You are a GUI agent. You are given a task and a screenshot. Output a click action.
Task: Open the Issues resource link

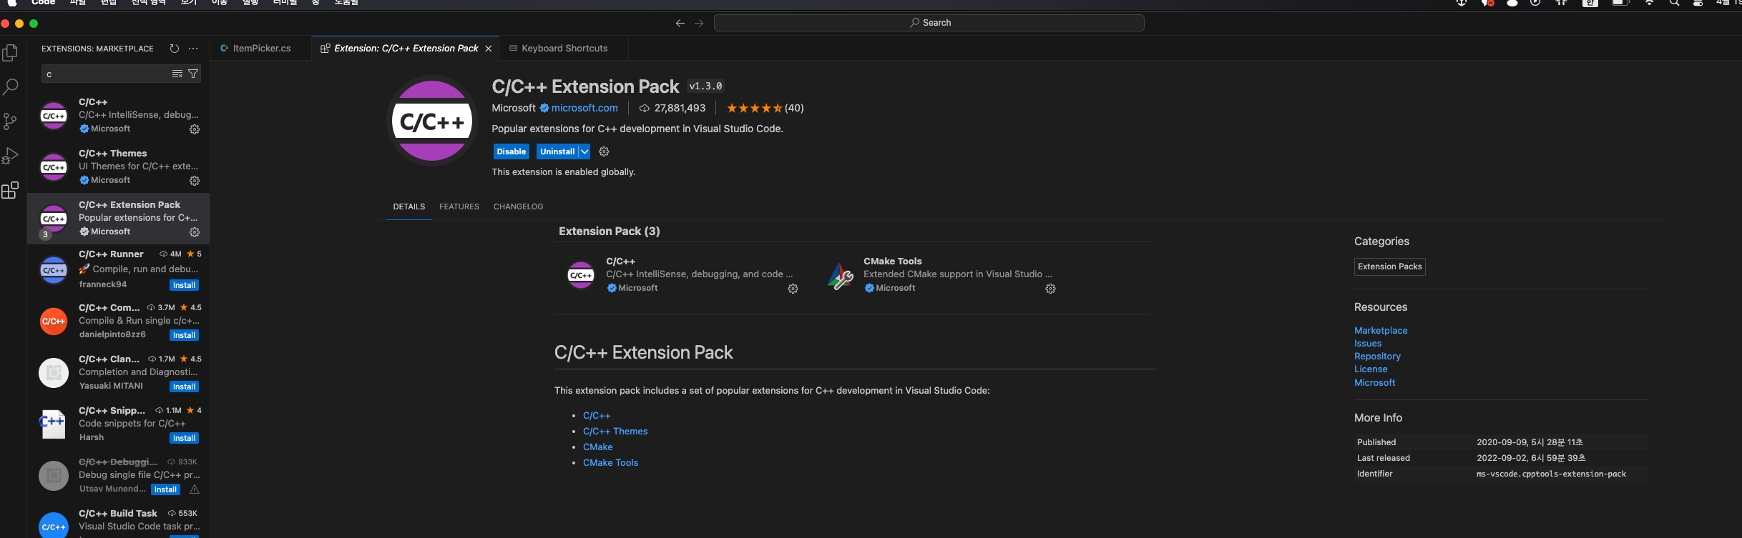click(x=1368, y=344)
